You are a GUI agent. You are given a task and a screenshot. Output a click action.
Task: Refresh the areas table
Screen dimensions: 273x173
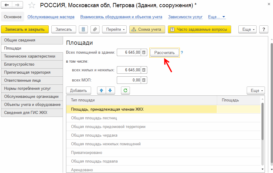tap(125, 90)
